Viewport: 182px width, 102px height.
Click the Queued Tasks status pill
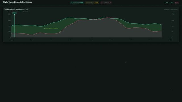click(x=92, y=3)
